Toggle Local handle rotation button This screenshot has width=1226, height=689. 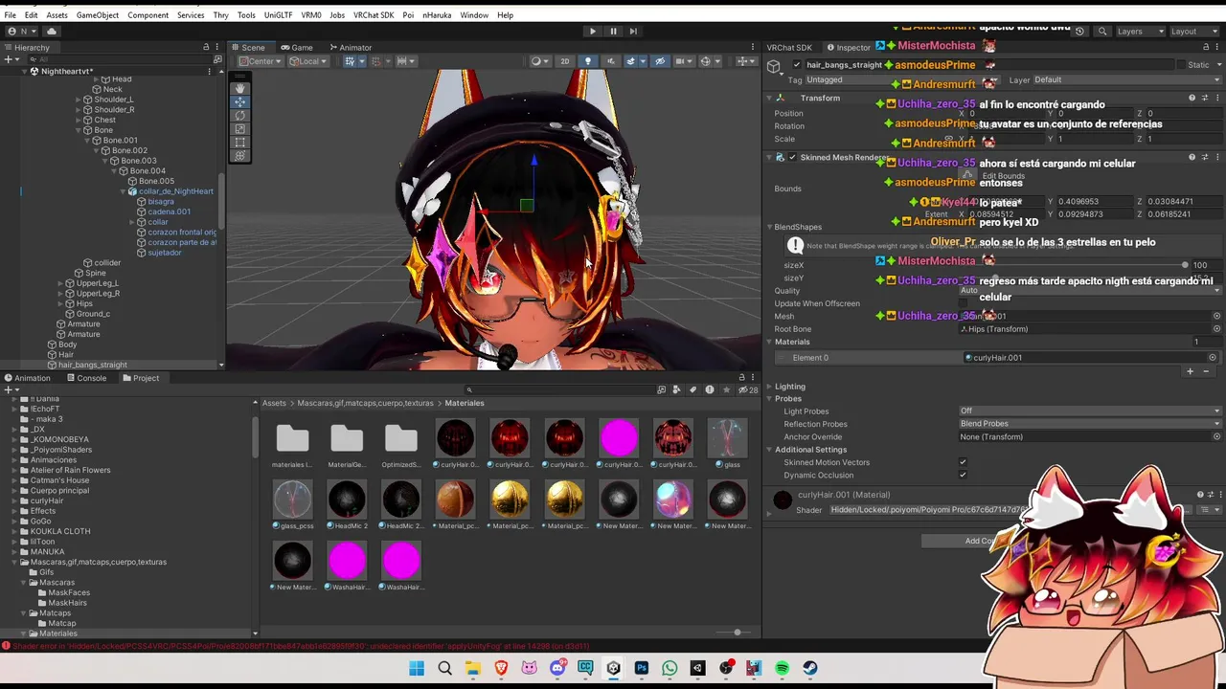(306, 61)
